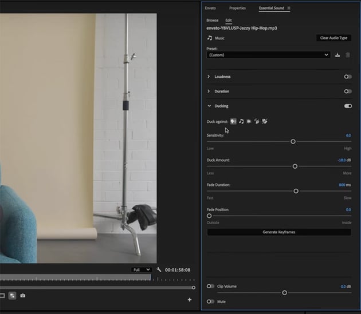Click the Generate Keyframes button
The width and height of the screenshot is (361, 314).
[x=279, y=232]
